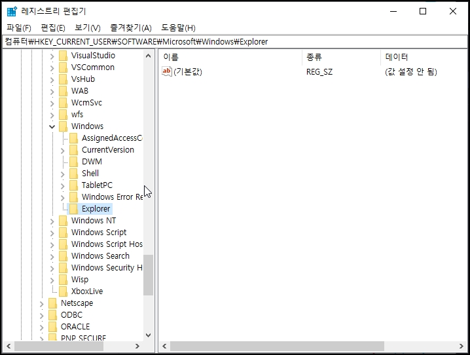This screenshot has width=470, height=355.
Task: Select the Windows Script Hos key
Action: coord(107,244)
